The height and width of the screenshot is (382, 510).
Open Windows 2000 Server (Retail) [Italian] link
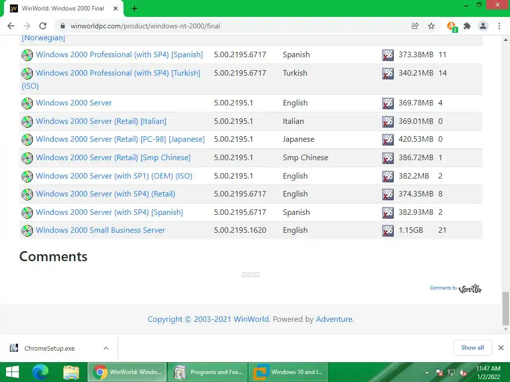click(101, 121)
